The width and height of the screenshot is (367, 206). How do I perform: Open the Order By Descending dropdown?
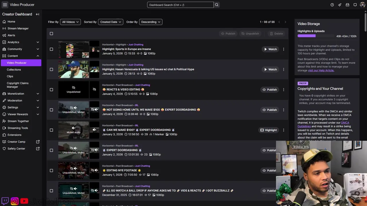pyautogui.click(x=151, y=22)
